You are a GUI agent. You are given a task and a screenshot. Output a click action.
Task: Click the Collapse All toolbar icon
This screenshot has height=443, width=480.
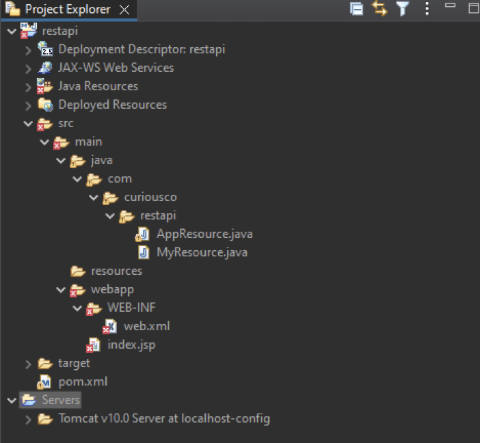(x=356, y=9)
